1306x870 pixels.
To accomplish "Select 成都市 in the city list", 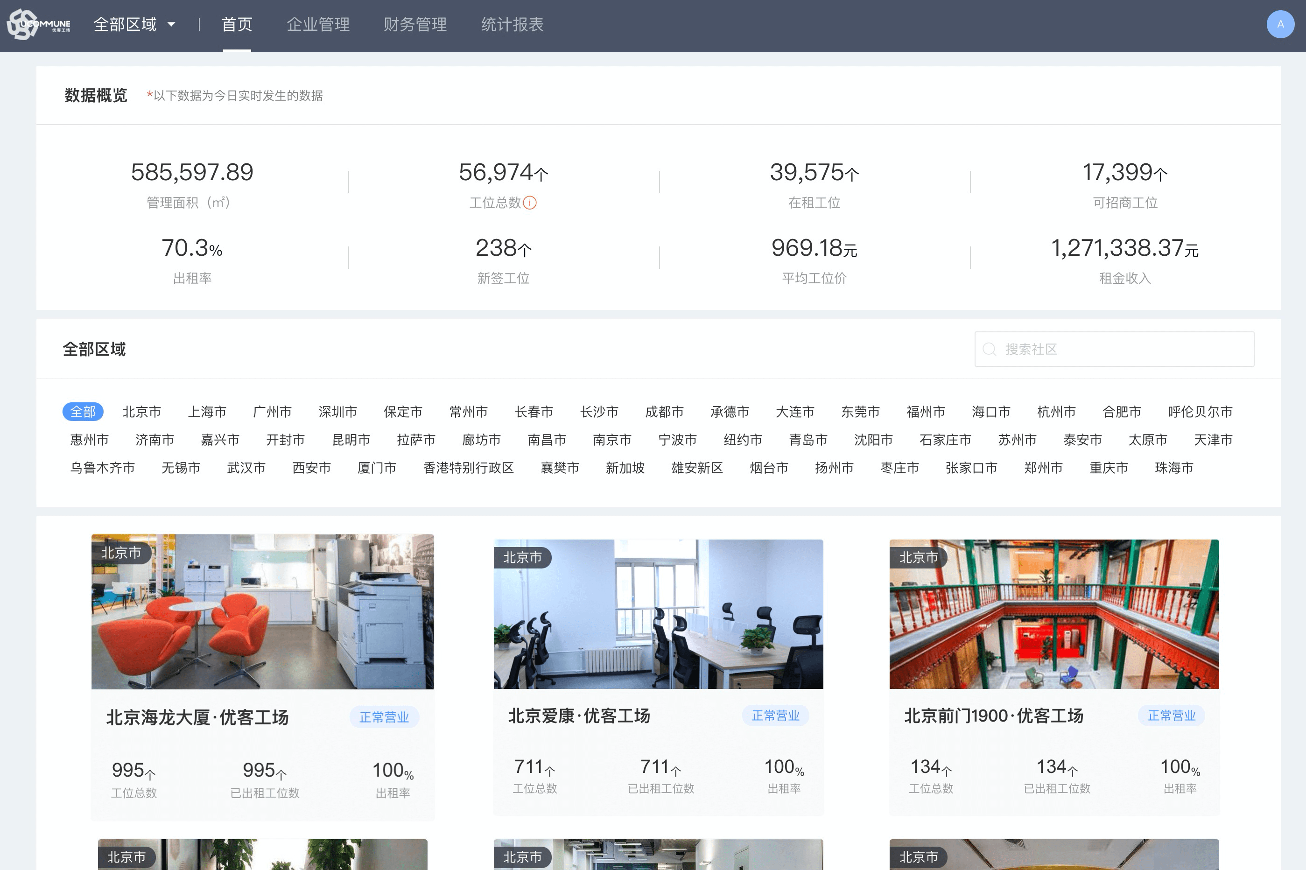I will [x=665, y=412].
